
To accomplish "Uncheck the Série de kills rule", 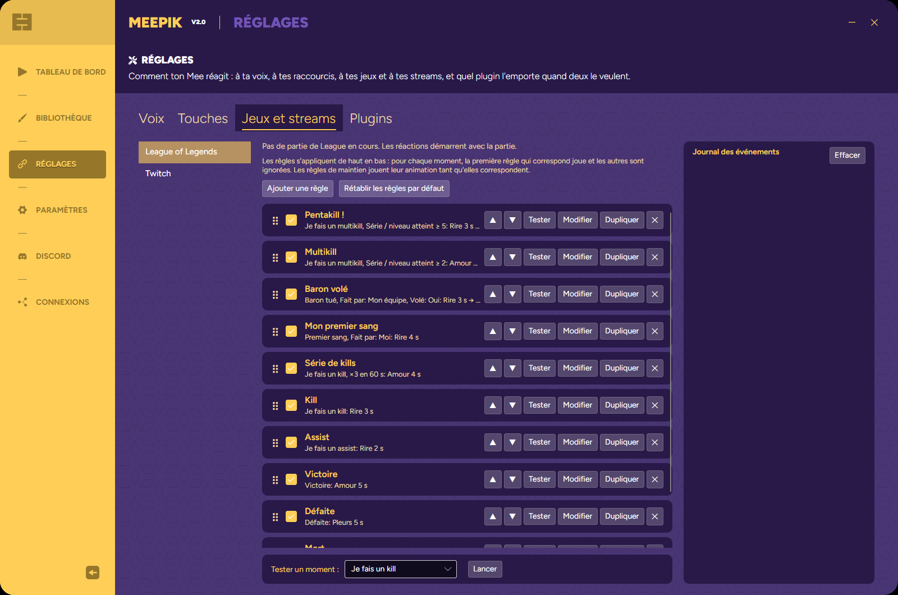I will click(x=291, y=368).
